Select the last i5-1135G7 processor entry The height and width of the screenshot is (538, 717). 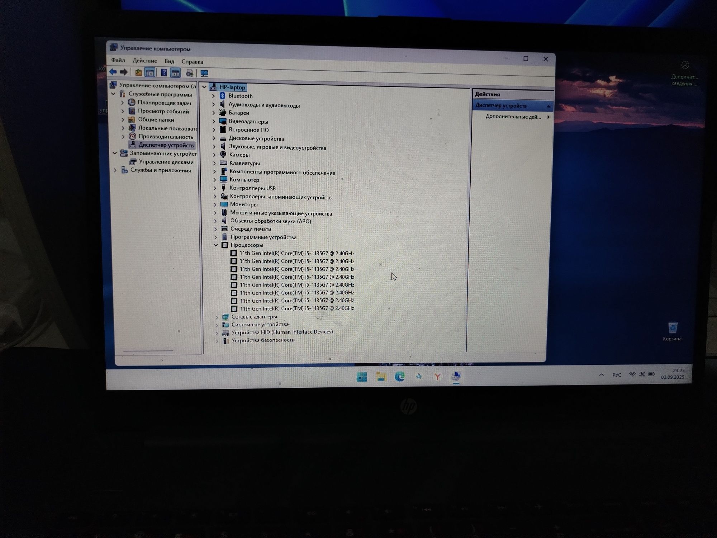(x=297, y=308)
